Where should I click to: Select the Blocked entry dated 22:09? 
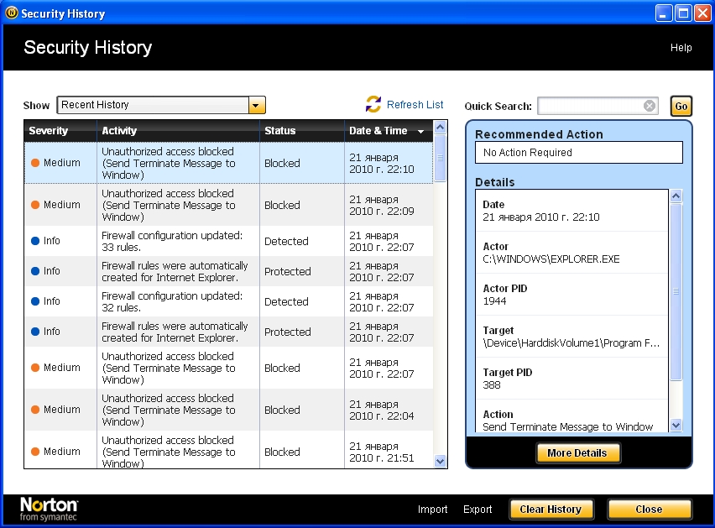click(228, 205)
